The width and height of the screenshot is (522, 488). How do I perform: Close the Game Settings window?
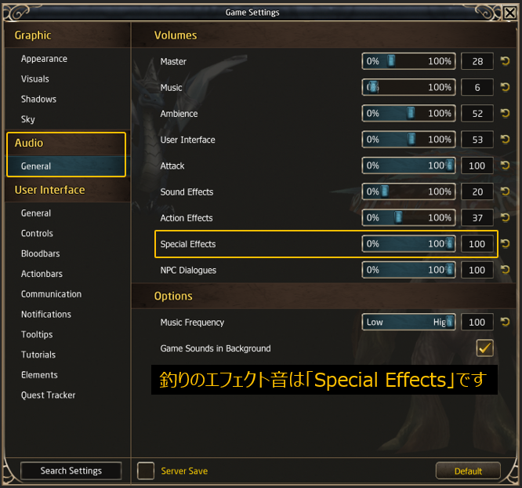[509, 13]
